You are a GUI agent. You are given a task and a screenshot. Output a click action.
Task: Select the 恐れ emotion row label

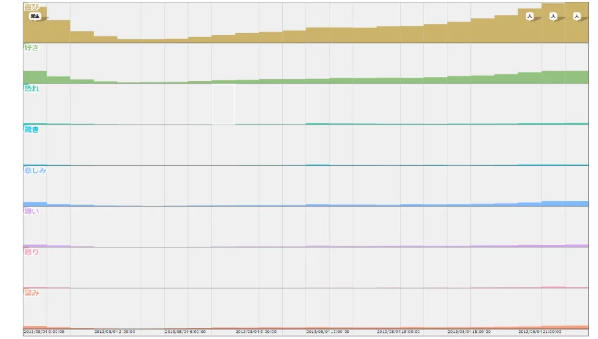click(x=32, y=88)
